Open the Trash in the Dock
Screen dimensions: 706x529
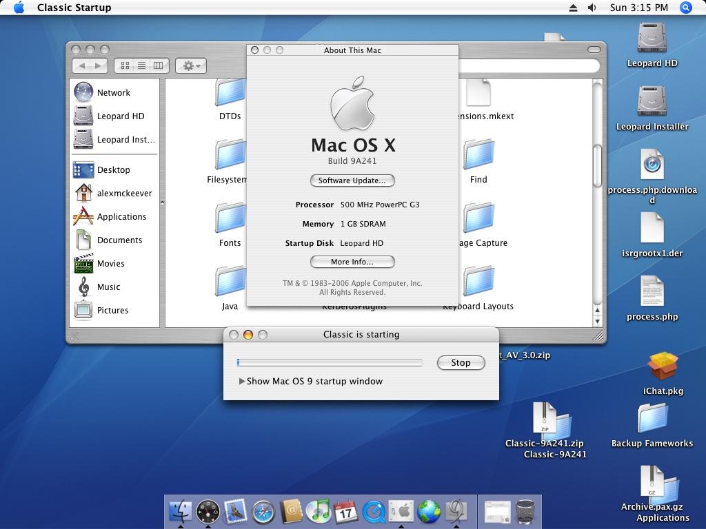pyautogui.click(x=525, y=511)
